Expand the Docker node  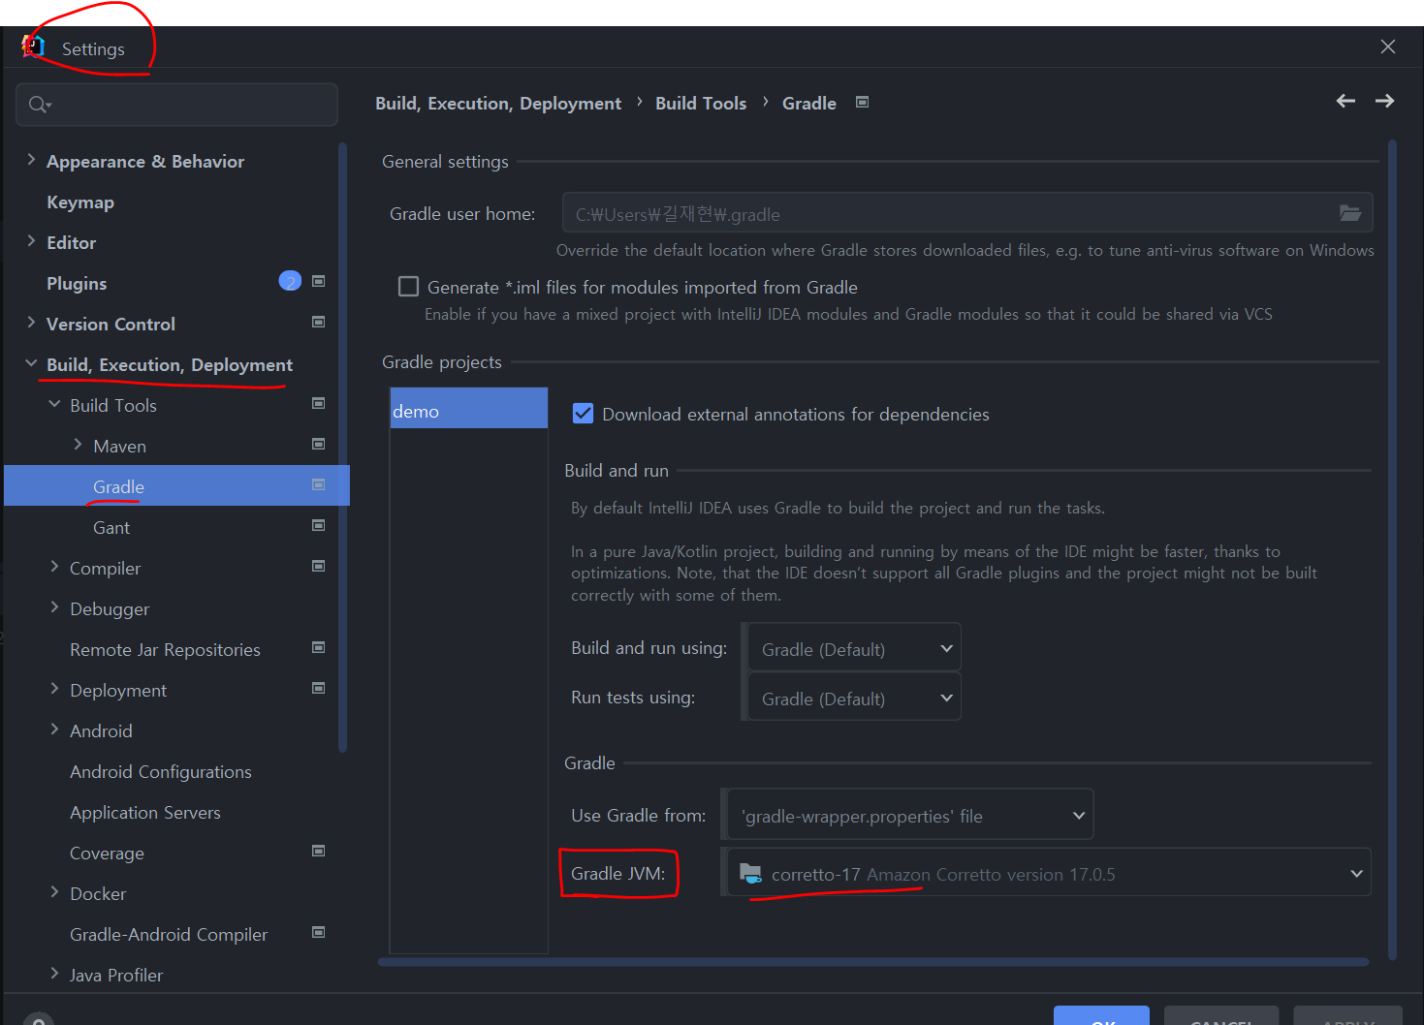[x=54, y=892]
